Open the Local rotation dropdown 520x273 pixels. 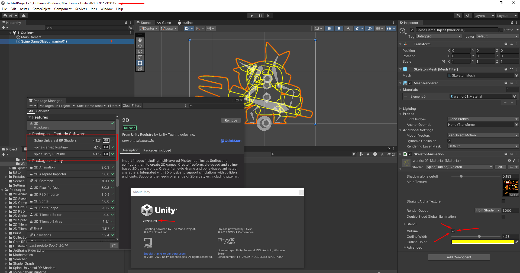(x=169, y=28)
